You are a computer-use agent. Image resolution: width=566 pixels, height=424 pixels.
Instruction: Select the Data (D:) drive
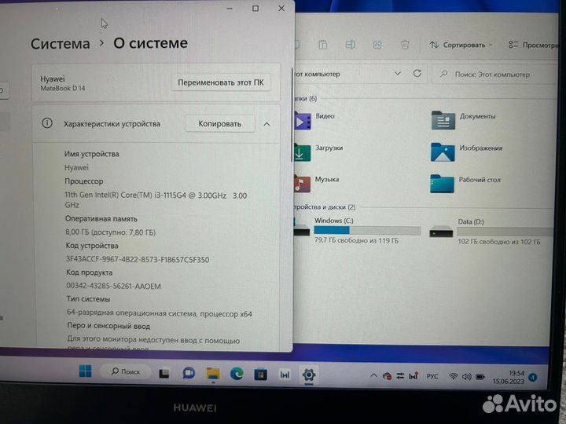click(491, 232)
